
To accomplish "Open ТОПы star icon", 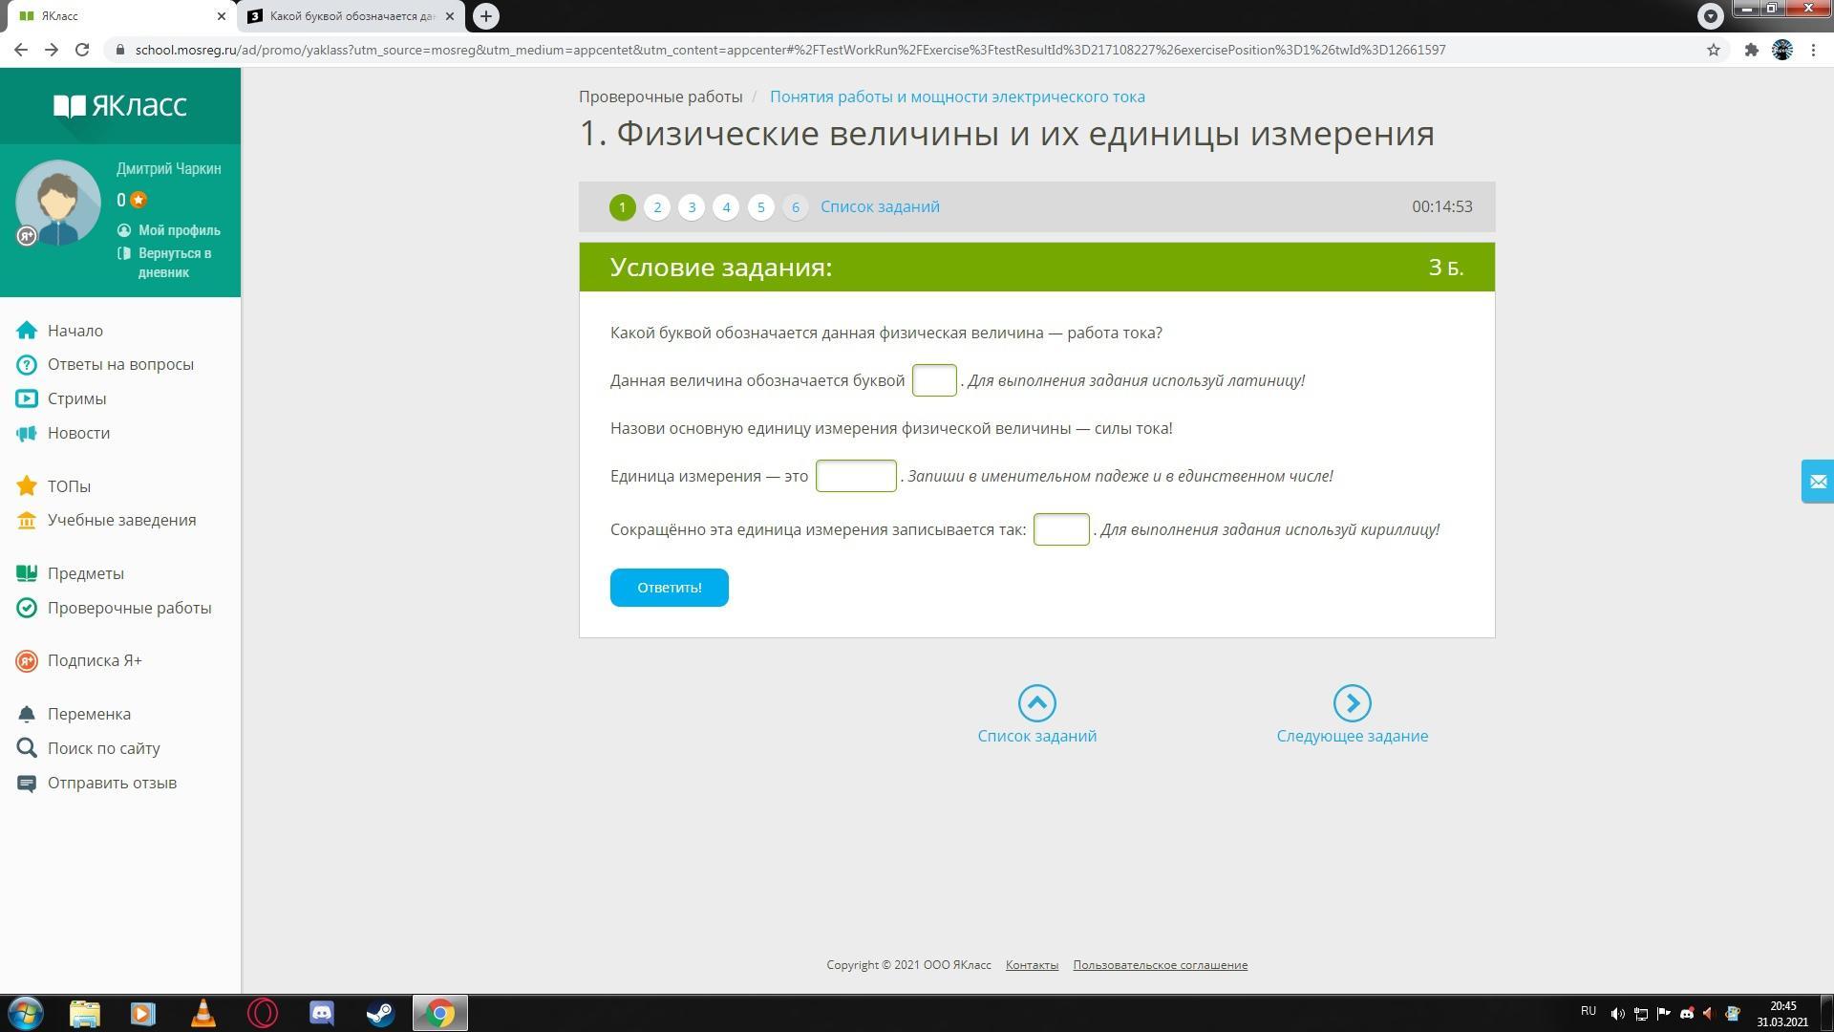I will (x=27, y=486).
